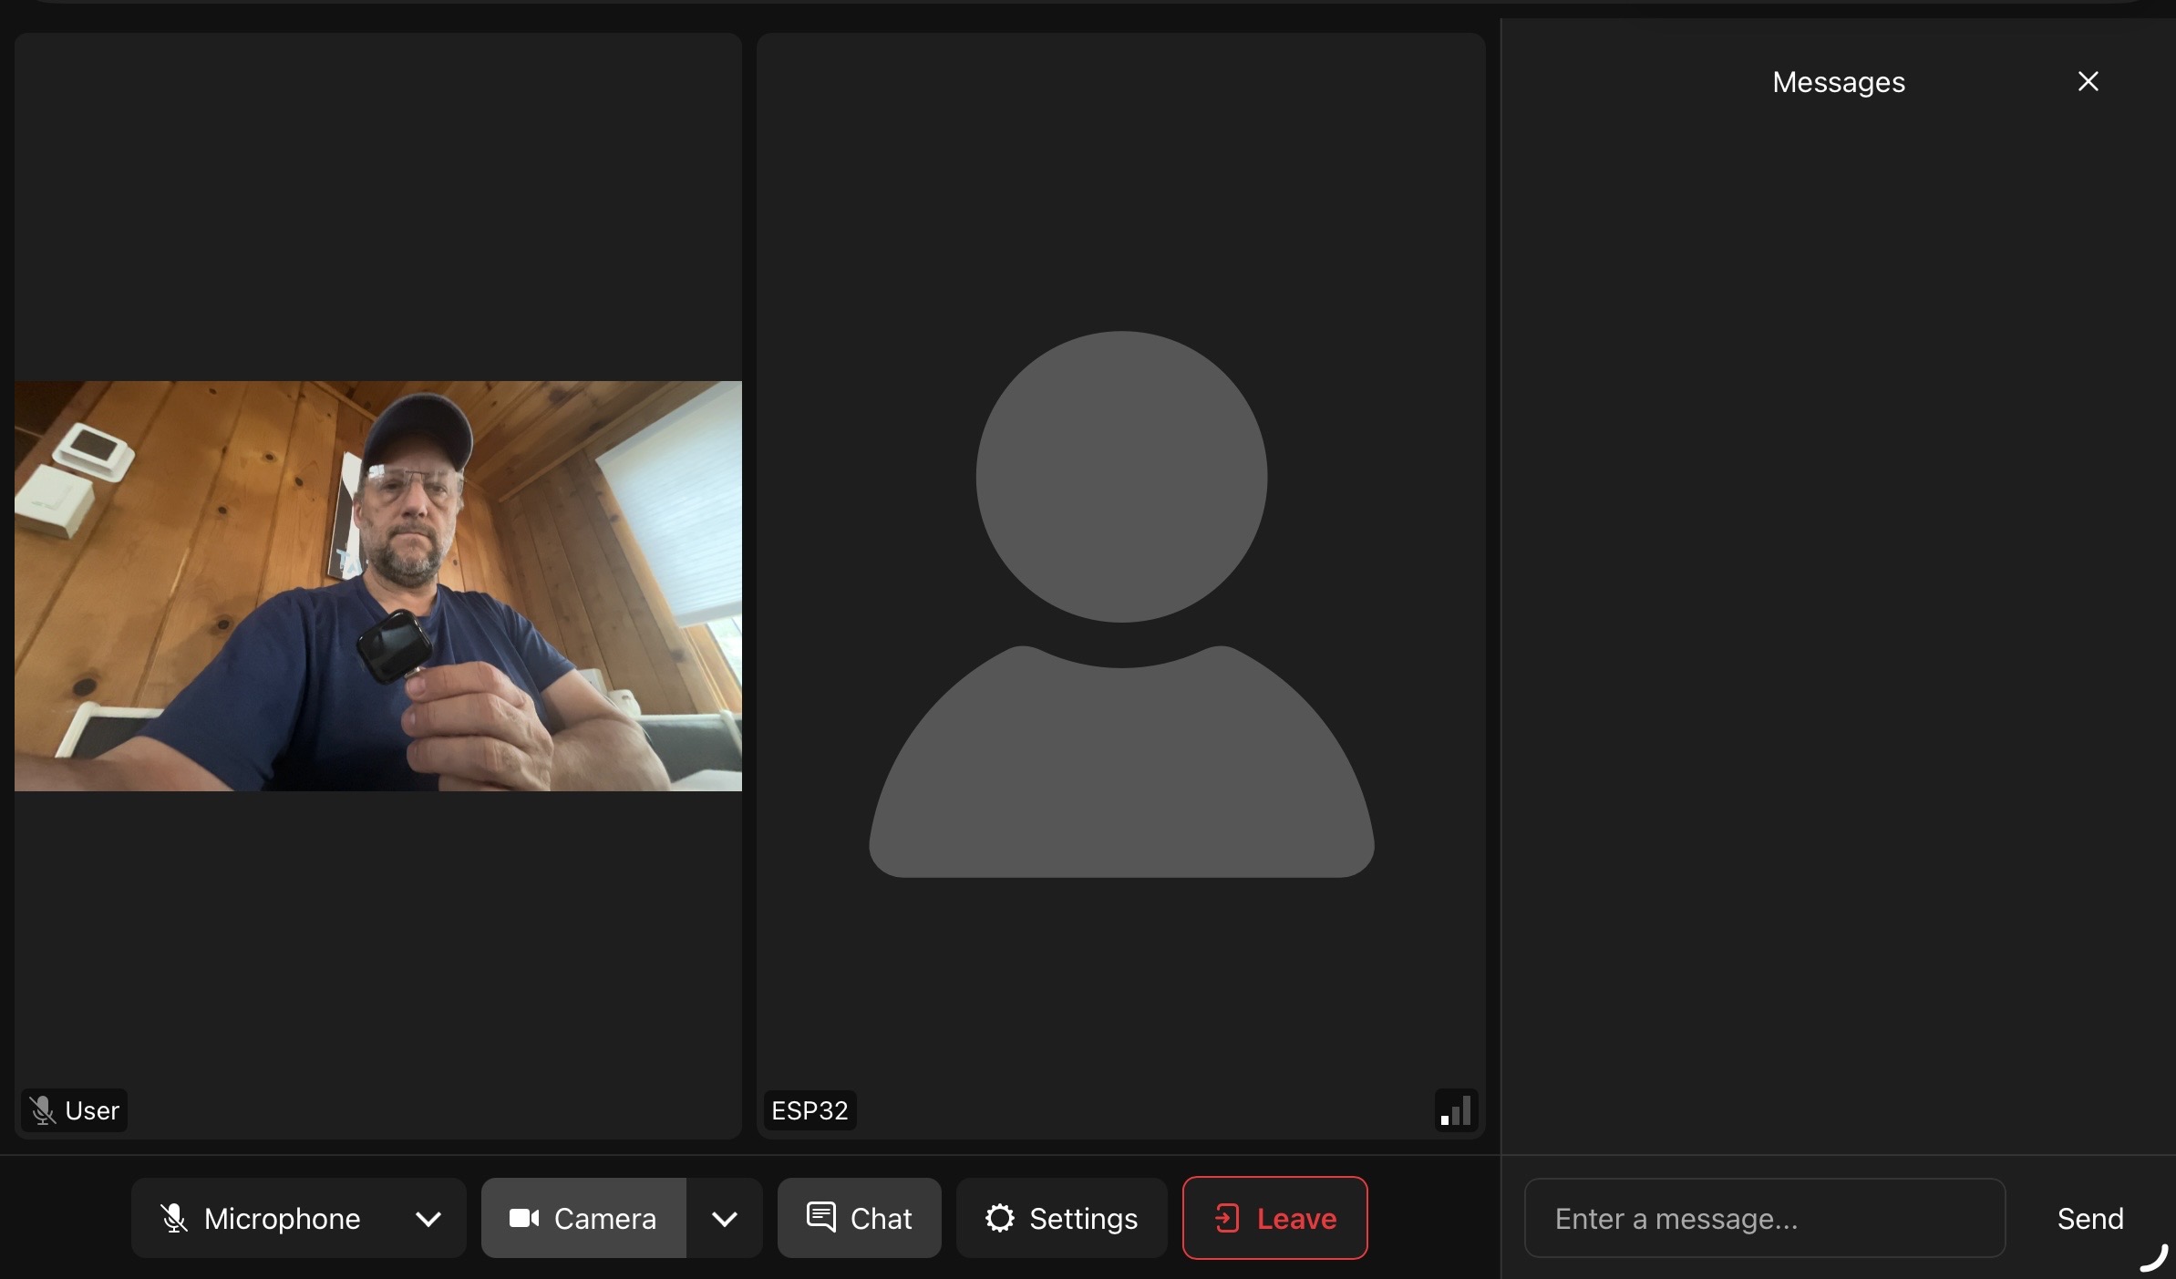Close the Messages panel with X
The width and height of the screenshot is (2176, 1279).
coord(2088,82)
